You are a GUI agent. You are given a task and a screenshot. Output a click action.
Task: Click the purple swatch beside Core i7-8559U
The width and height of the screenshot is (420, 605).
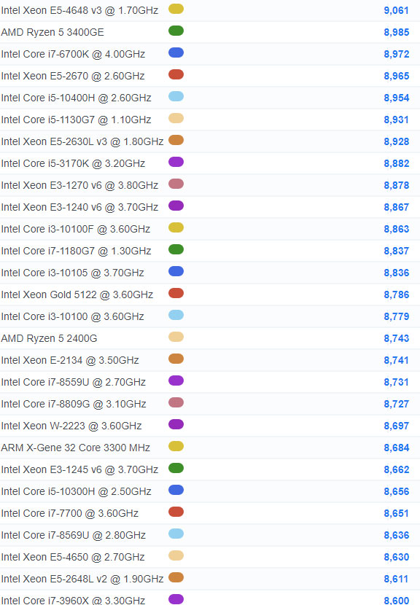176,380
